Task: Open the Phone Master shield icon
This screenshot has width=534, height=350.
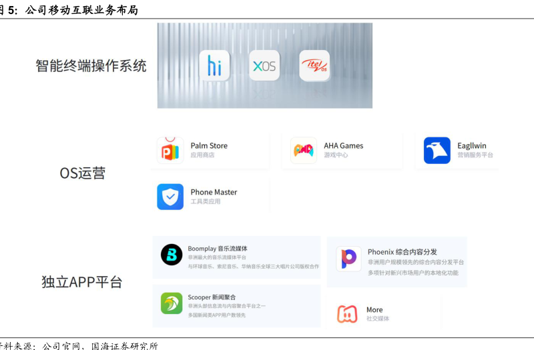Action: pos(170,197)
